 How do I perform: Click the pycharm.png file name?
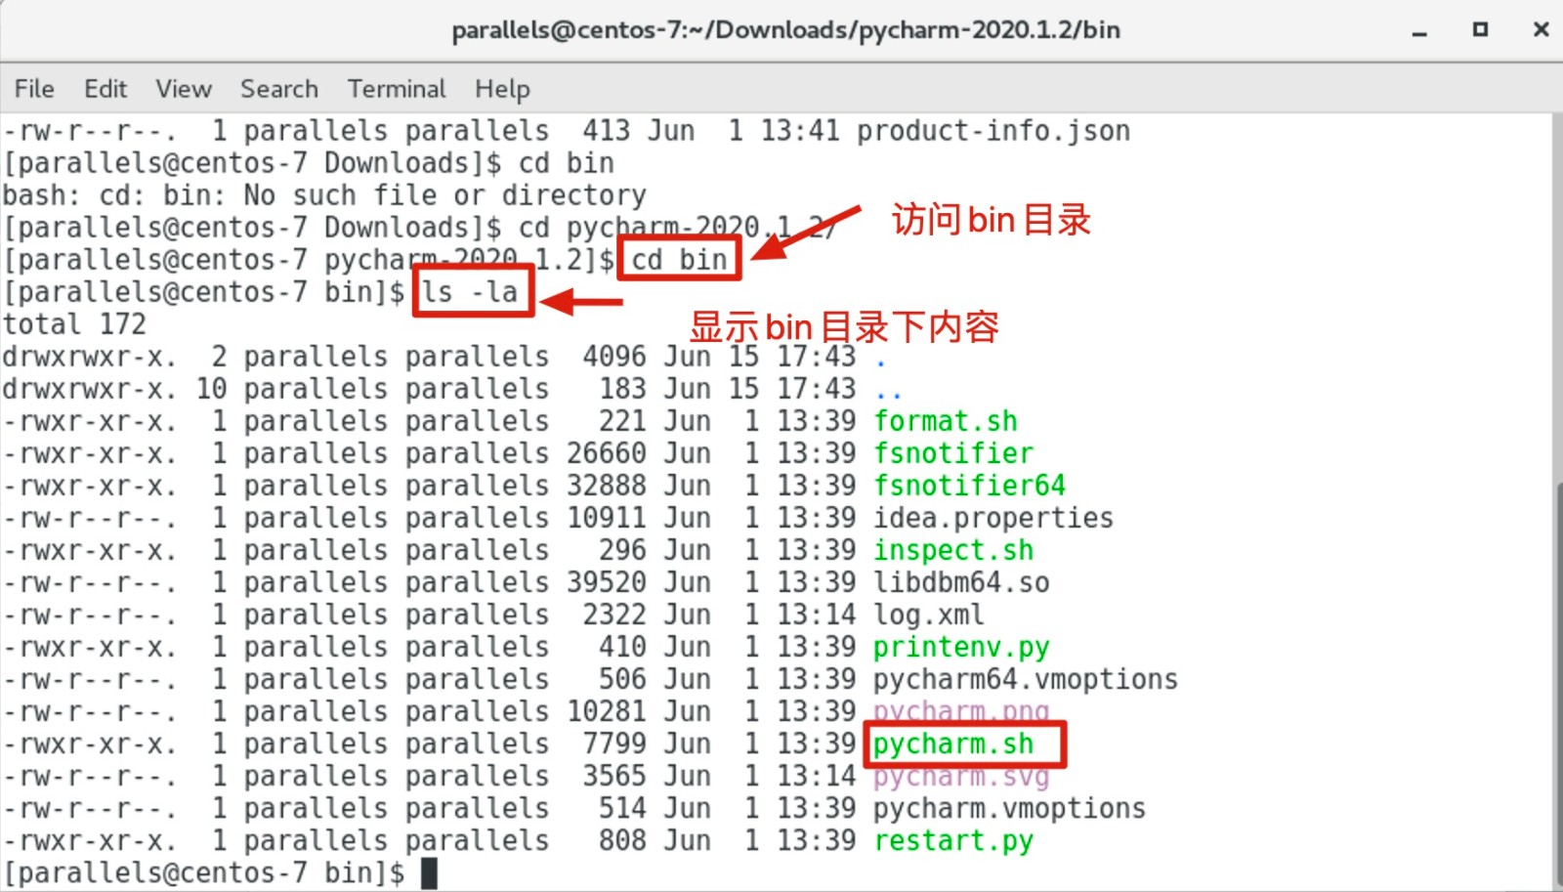[961, 711]
